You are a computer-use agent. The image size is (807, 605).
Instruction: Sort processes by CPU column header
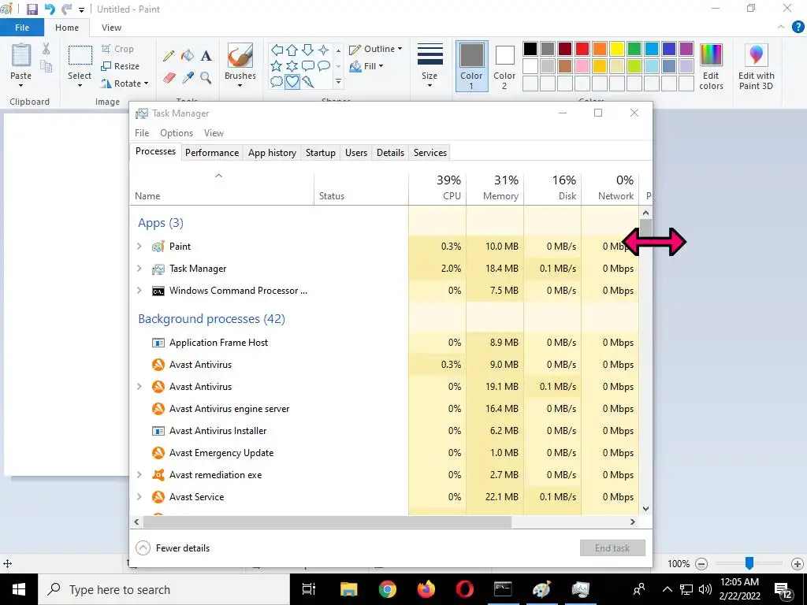(437, 188)
